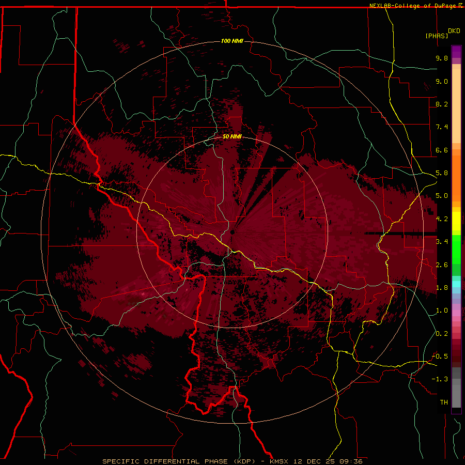This screenshot has height=465, width=465.
Task: Click the DKD label above the color scale
Action: [454, 31]
